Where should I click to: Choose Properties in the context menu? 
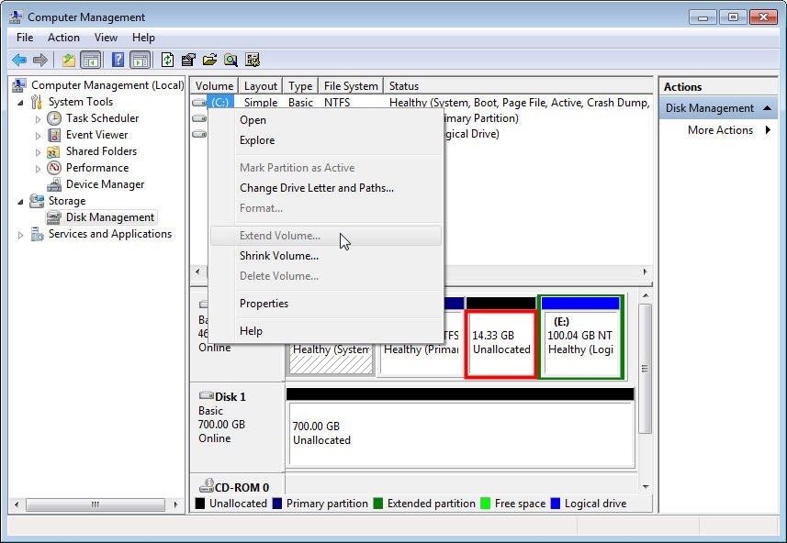tap(326, 304)
